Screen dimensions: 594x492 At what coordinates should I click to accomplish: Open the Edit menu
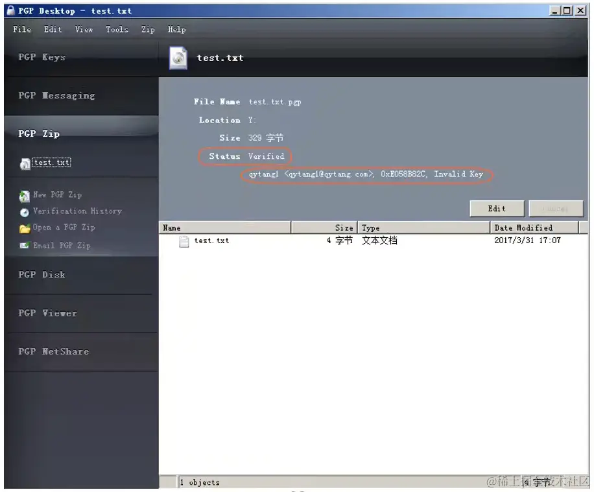[53, 29]
